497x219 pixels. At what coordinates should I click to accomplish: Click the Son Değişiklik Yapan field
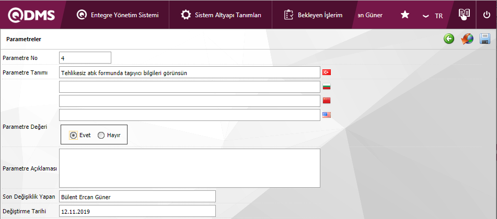[x=137, y=196]
